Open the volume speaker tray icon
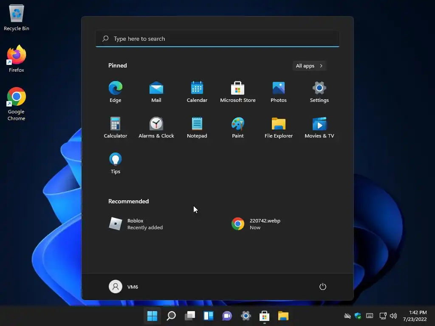The image size is (435, 326). 393,316
